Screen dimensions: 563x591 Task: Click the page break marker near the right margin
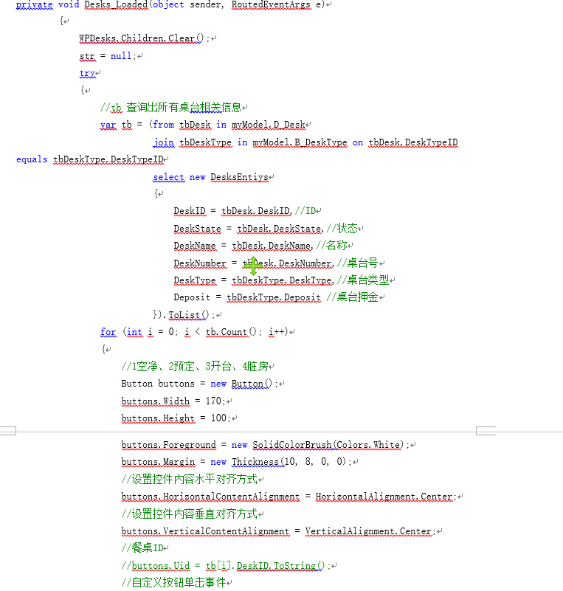[486, 431]
